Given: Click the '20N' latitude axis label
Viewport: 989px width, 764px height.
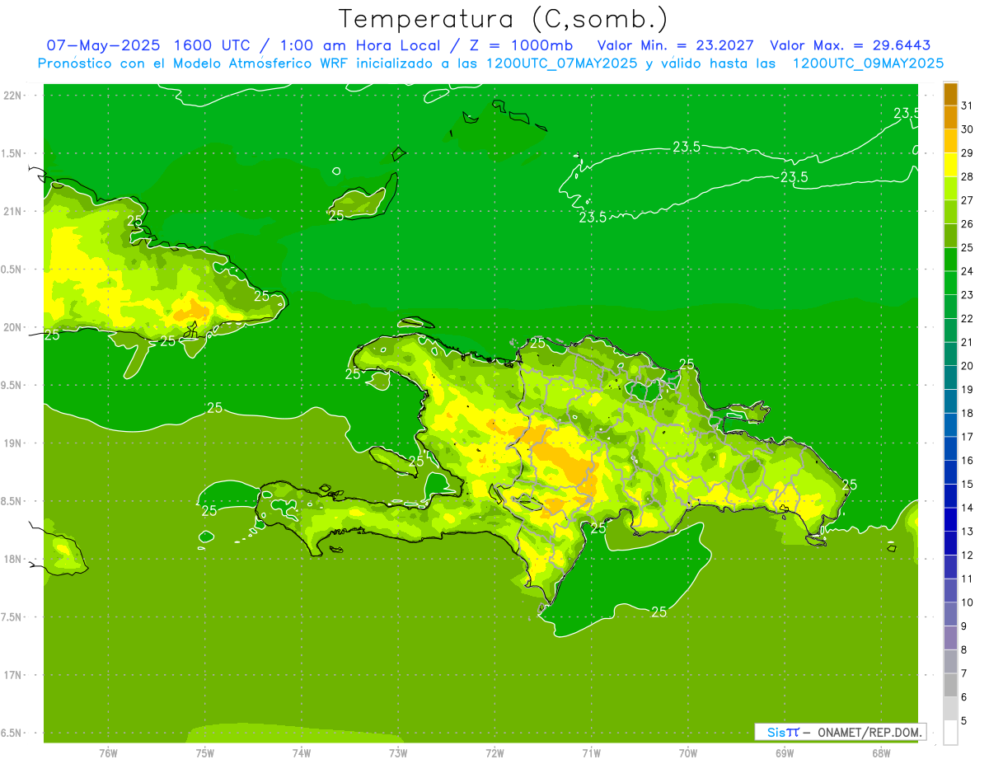Looking at the screenshot, I should [x=13, y=327].
